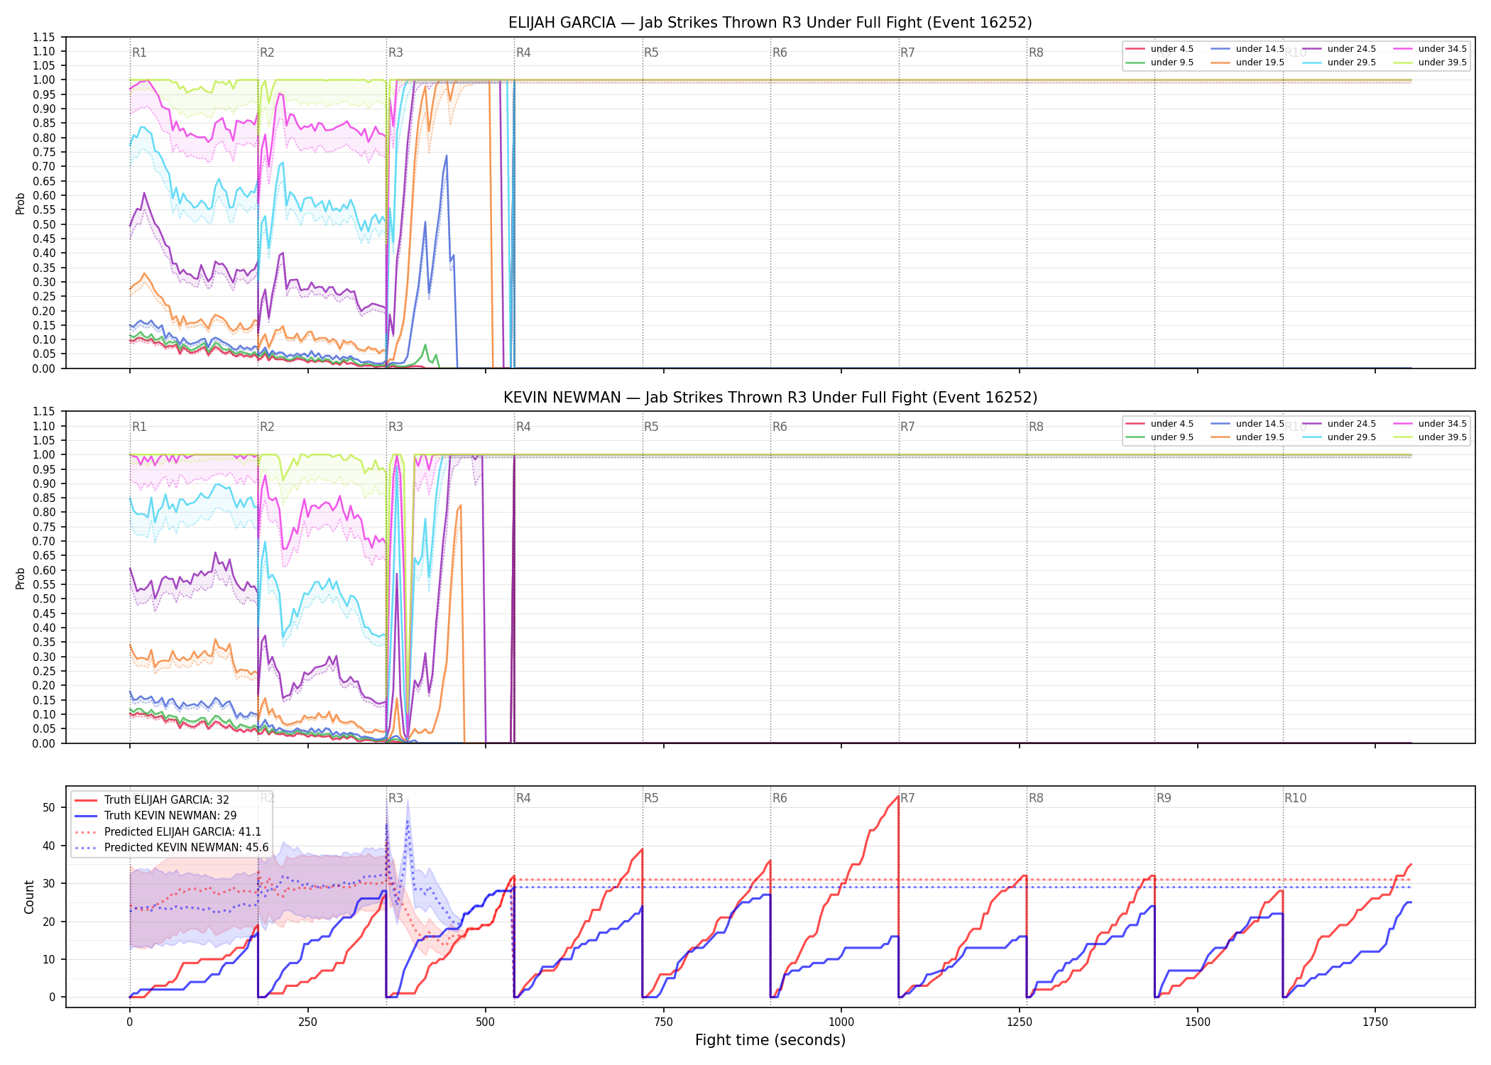Click the 'Count' y-axis label

[x=29, y=897]
